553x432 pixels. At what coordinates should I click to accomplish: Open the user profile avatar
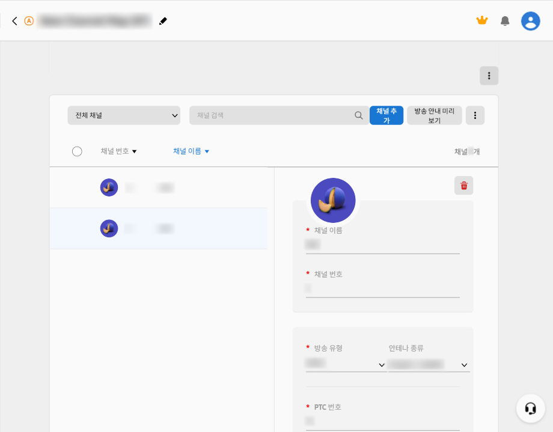pyautogui.click(x=530, y=21)
